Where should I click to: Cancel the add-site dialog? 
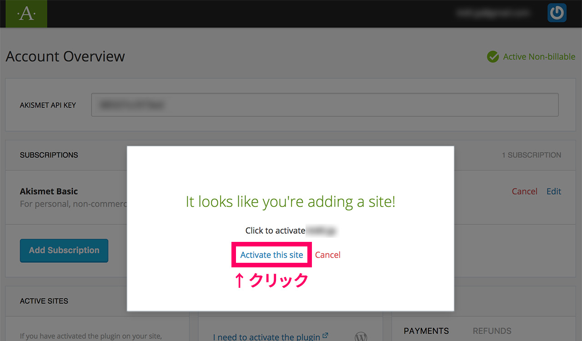click(327, 255)
